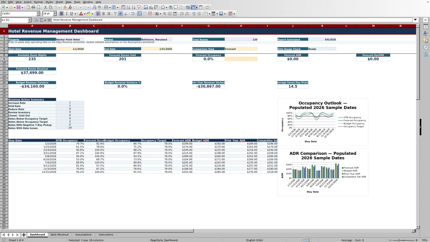430x242 pixels.
Task: Click the last sheet navigation arrow
Action: [18, 235]
